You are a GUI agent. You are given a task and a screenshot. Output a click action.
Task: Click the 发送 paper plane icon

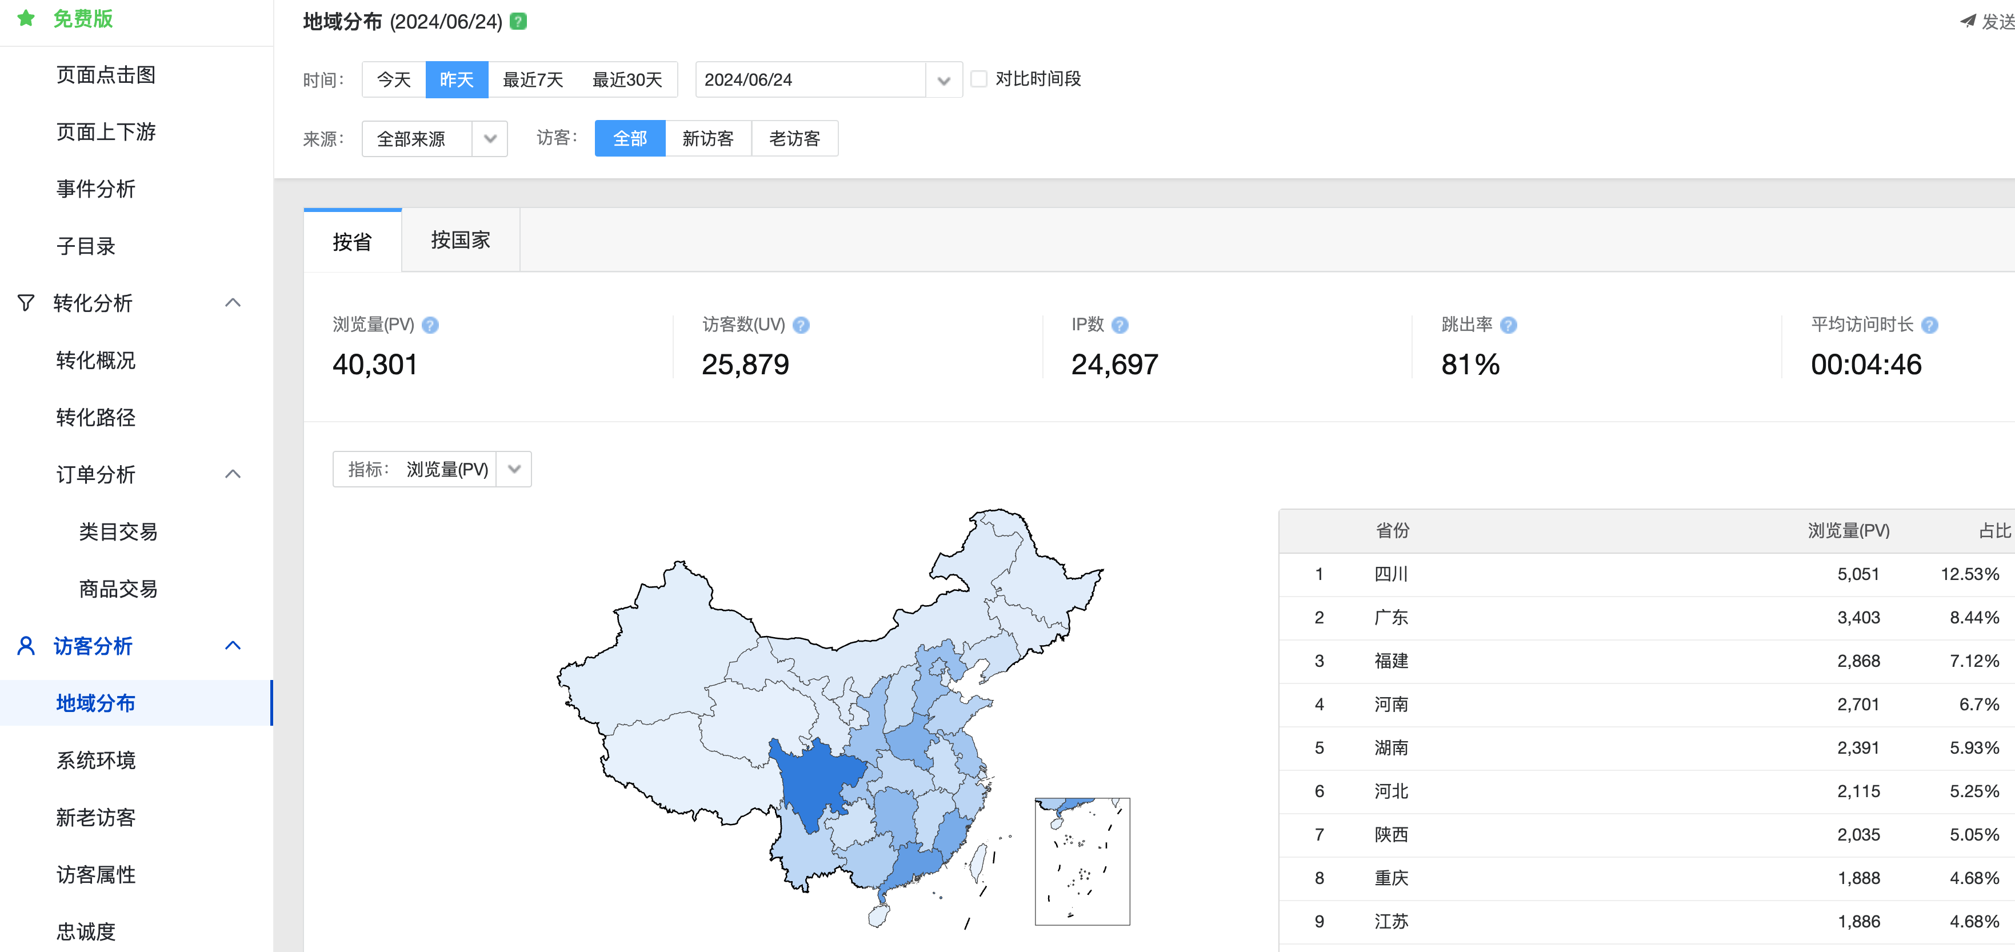[1968, 21]
